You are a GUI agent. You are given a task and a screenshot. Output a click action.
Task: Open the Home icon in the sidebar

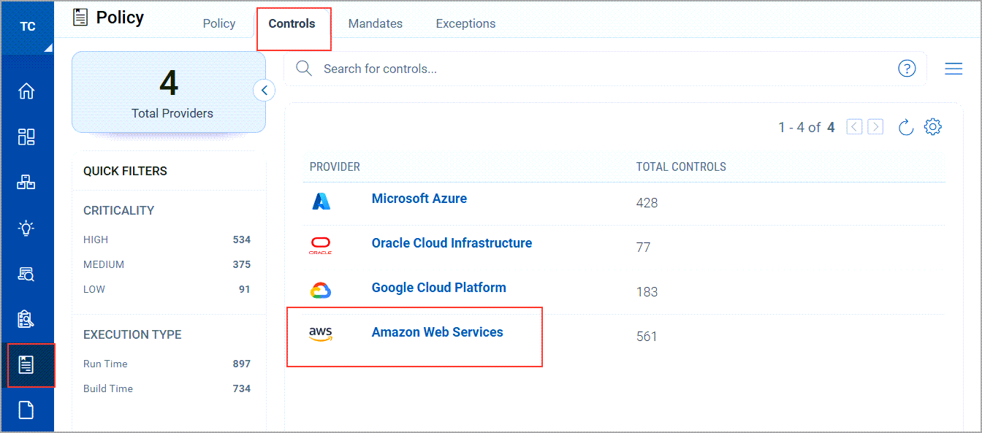[x=26, y=91]
